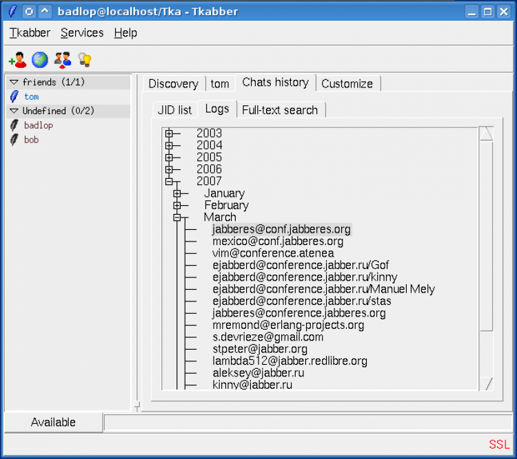517x459 pixels.
Task: Collapse the March logs node
Action: pos(177,217)
